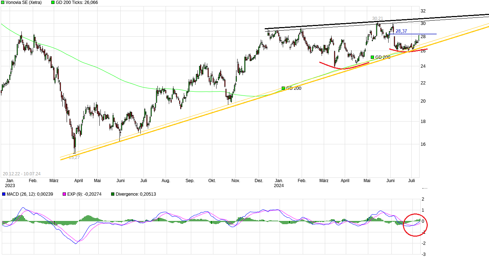Click the 30,21 high price label
489x263 pixels.
click(378, 19)
